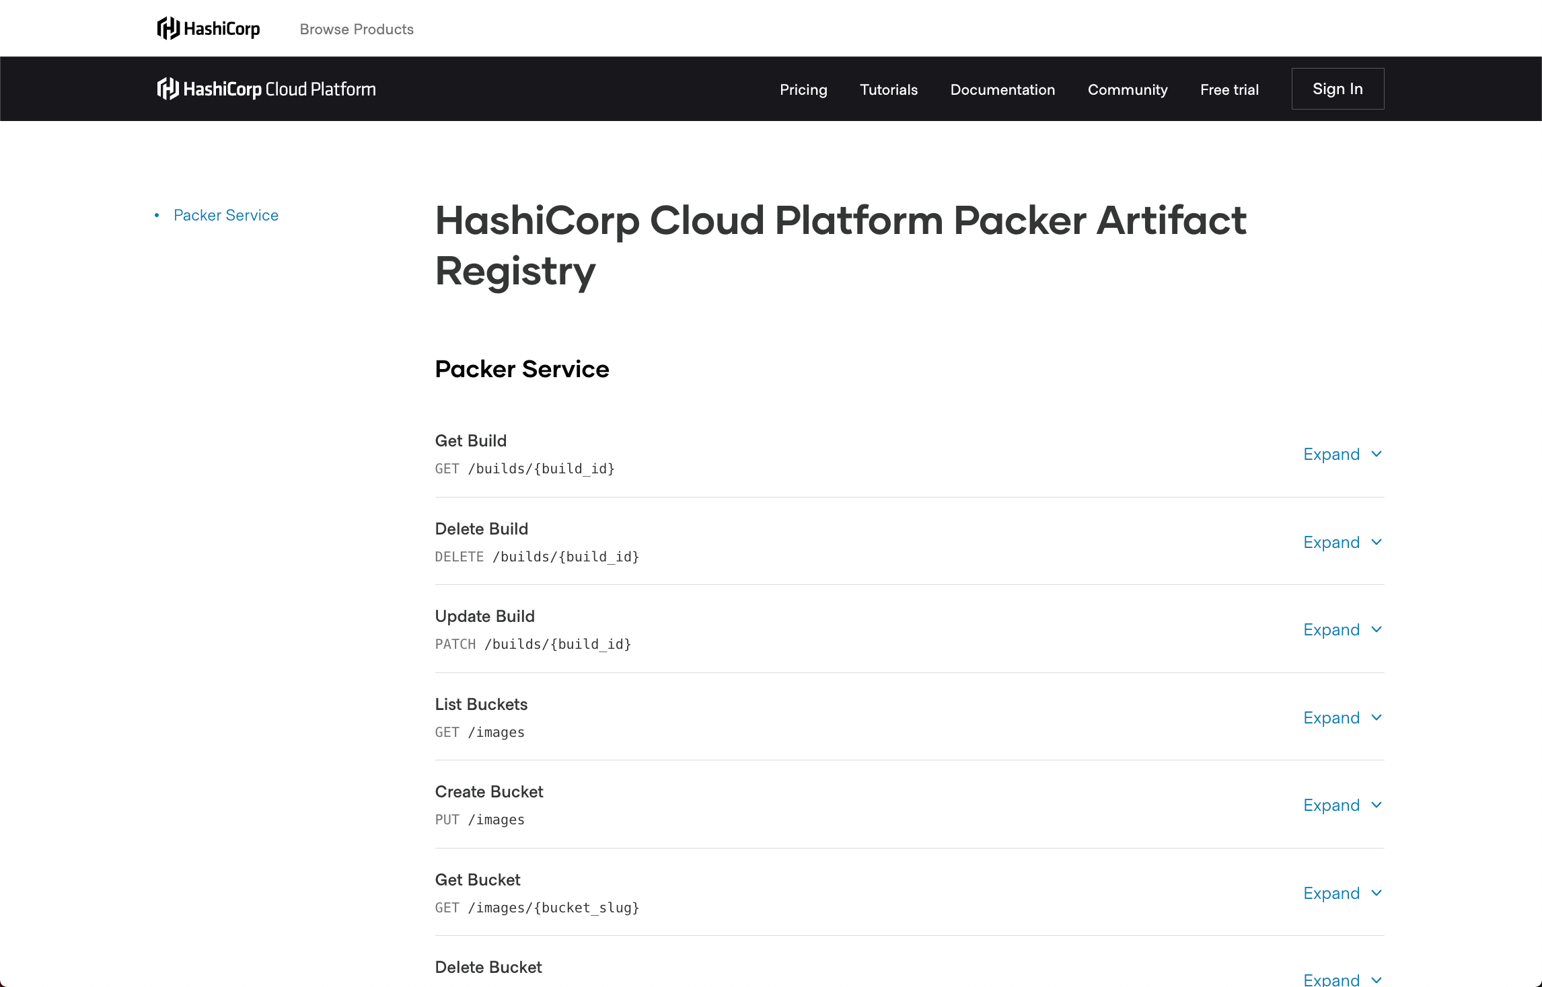Go to the Pricing page
This screenshot has width=1542, height=987.
pyautogui.click(x=803, y=89)
